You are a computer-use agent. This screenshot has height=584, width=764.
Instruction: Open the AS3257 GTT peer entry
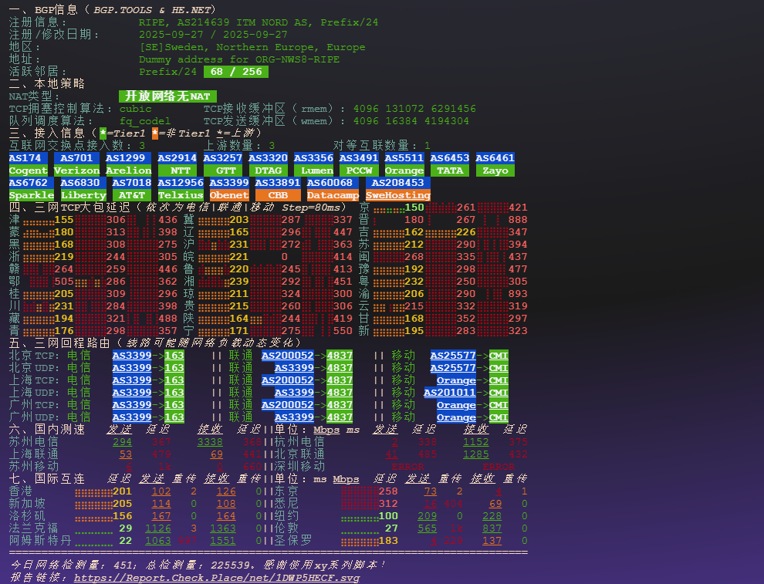(225, 164)
